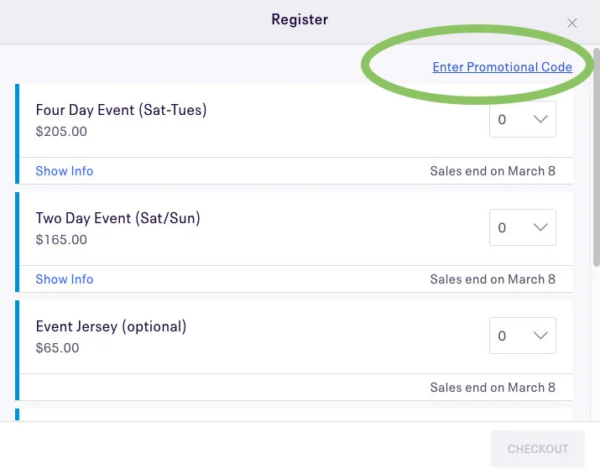This screenshot has height=474, width=600.
Task: Click the $165.00 price text
Action: [x=61, y=240]
